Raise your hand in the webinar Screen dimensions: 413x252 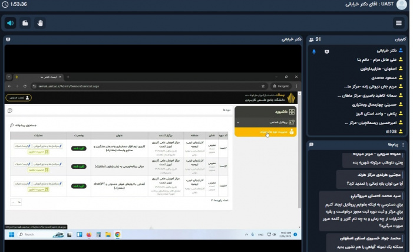pos(41,23)
